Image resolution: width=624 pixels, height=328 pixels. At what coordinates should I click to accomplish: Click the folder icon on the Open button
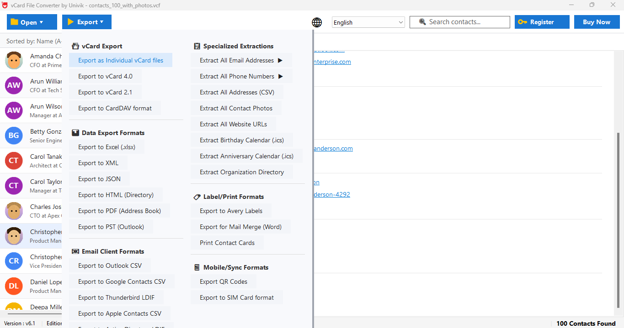click(x=15, y=21)
